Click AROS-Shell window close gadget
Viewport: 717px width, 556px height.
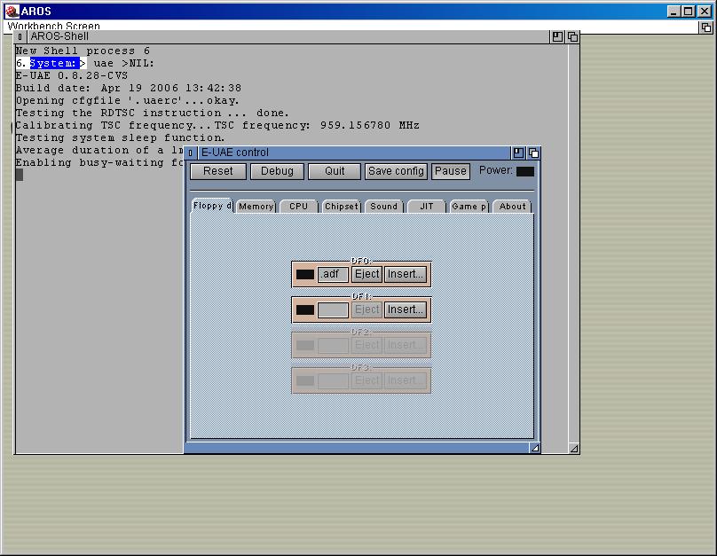point(20,36)
